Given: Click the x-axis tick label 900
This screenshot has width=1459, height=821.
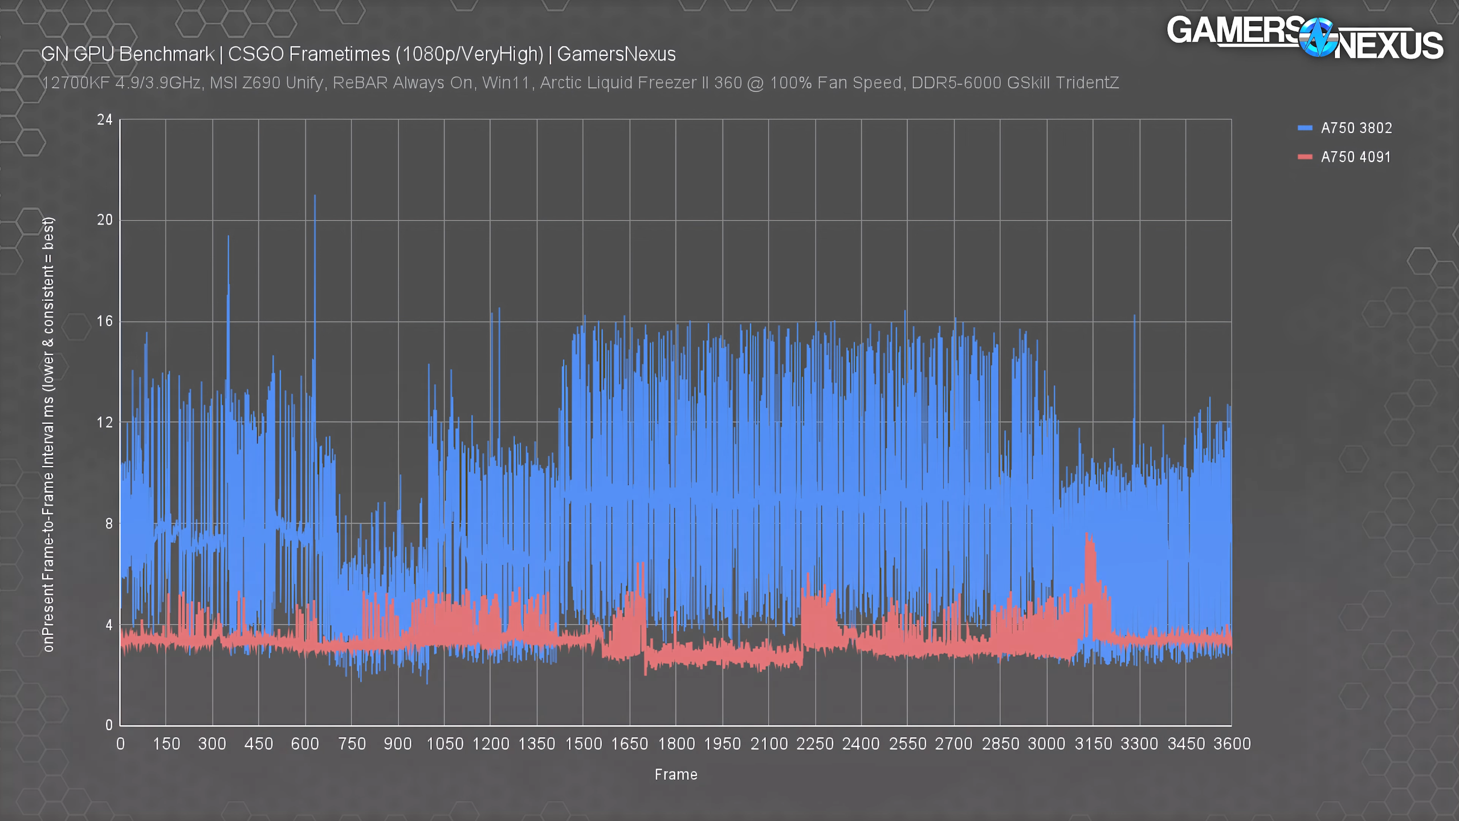Looking at the screenshot, I should (398, 743).
